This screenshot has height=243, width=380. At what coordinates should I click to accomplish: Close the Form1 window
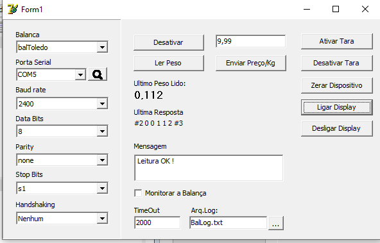(x=365, y=9)
